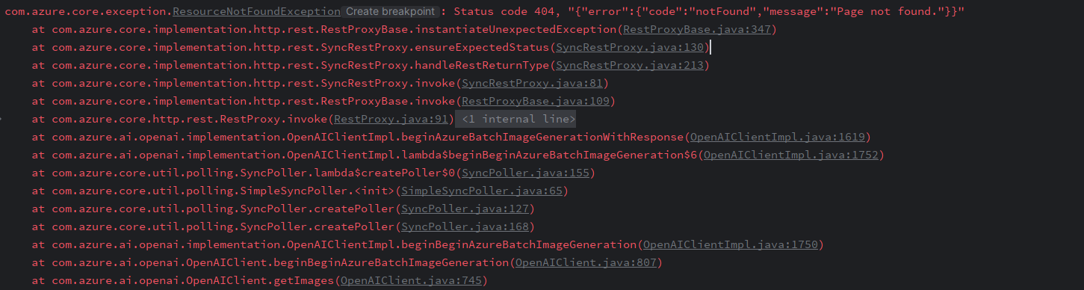Open the ResourceNotFoundException class link
The width and height of the screenshot is (1084, 290).
click(256, 12)
